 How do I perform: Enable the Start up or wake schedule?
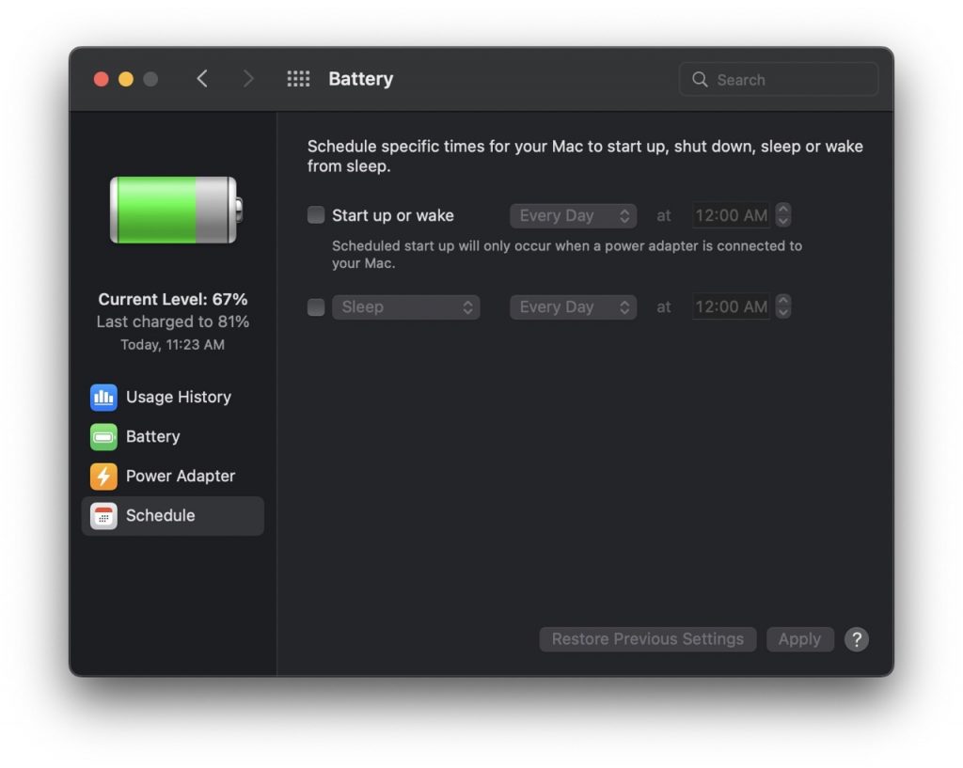tap(315, 215)
